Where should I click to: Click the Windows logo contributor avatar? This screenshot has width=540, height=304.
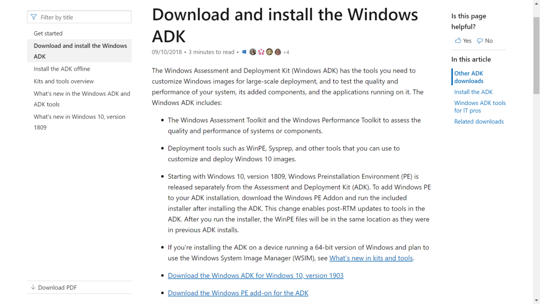(244, 52)
